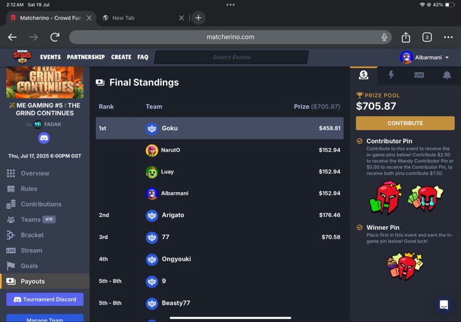Open Stream in sidebar
461x322 pixels.
pyautogui.click(x=31, y=250)
